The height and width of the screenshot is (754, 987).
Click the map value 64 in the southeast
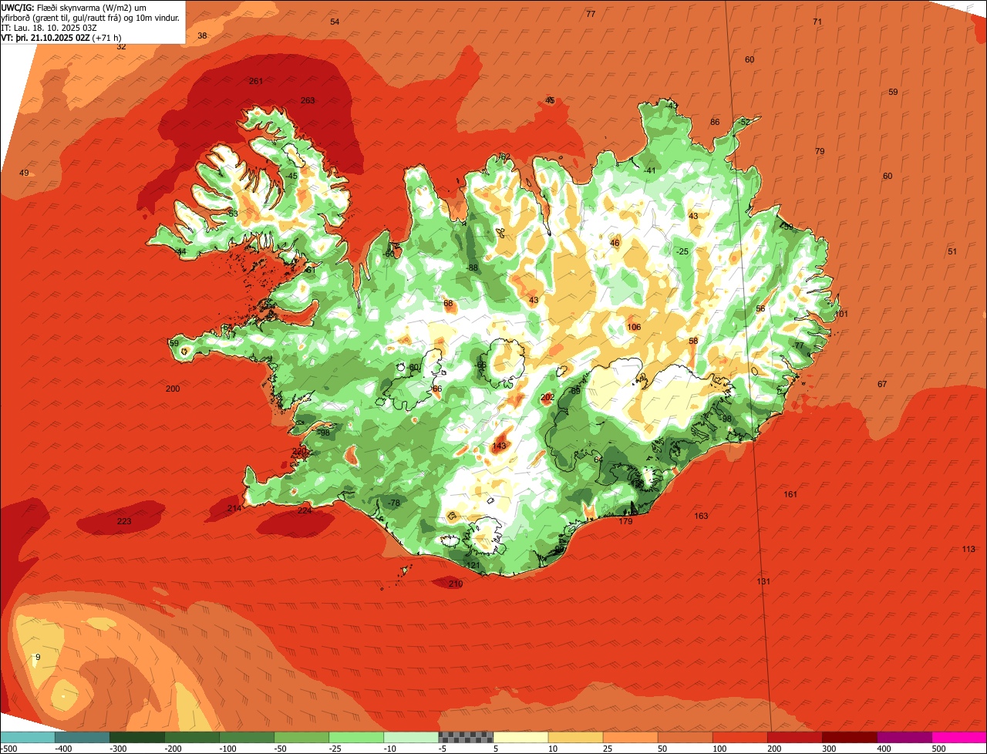pos(598,460)
